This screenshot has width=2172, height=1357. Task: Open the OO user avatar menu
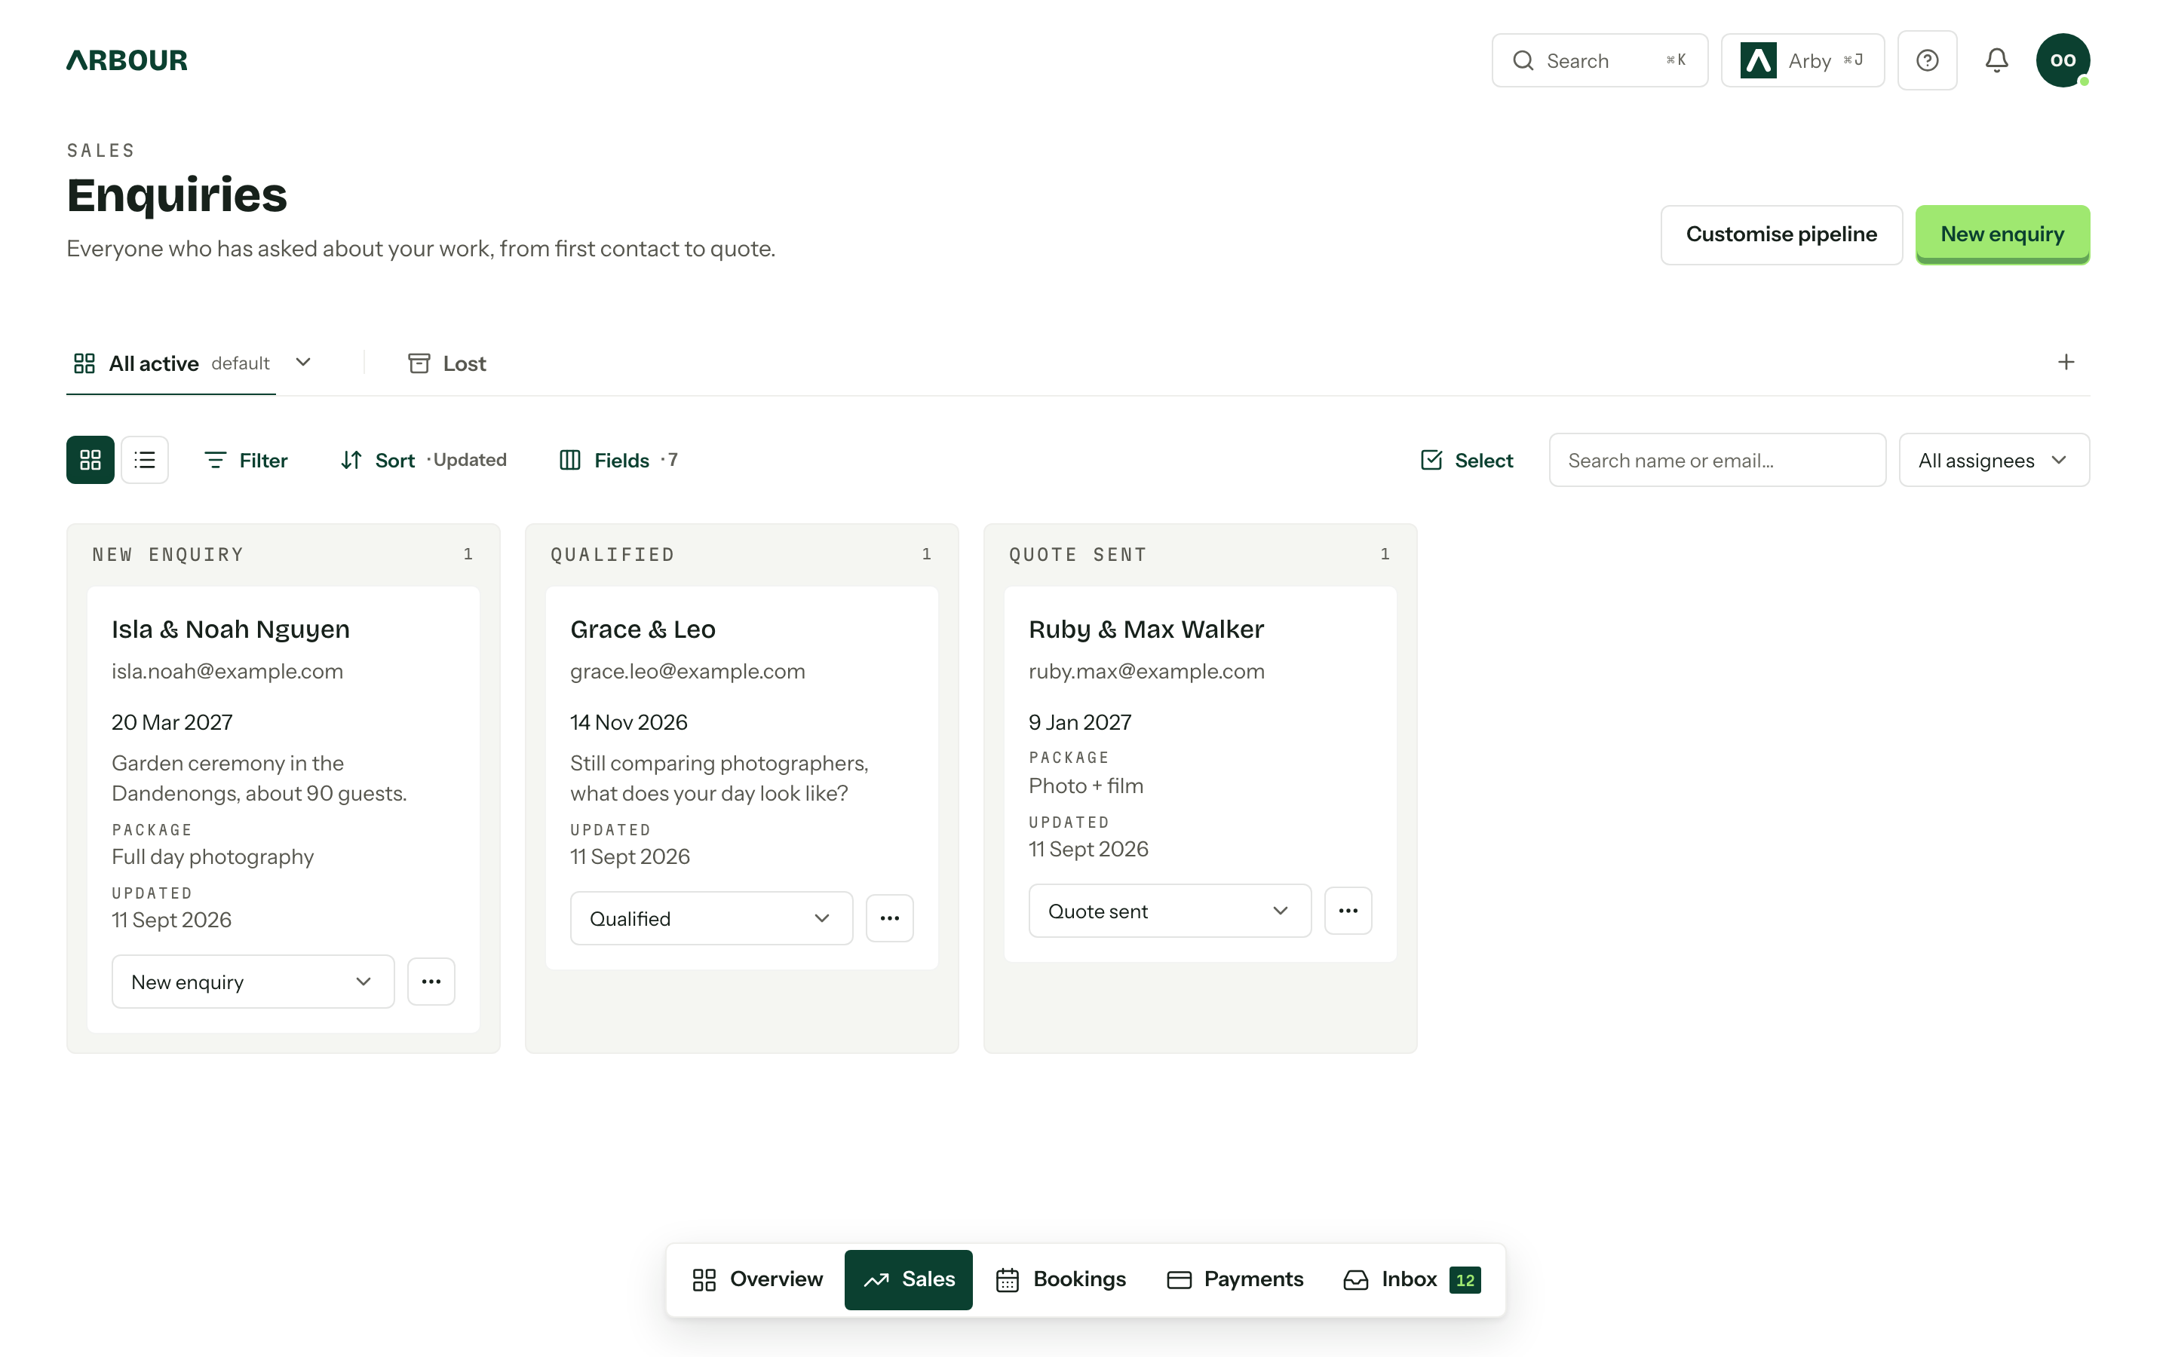click(x=2063, y=60)
